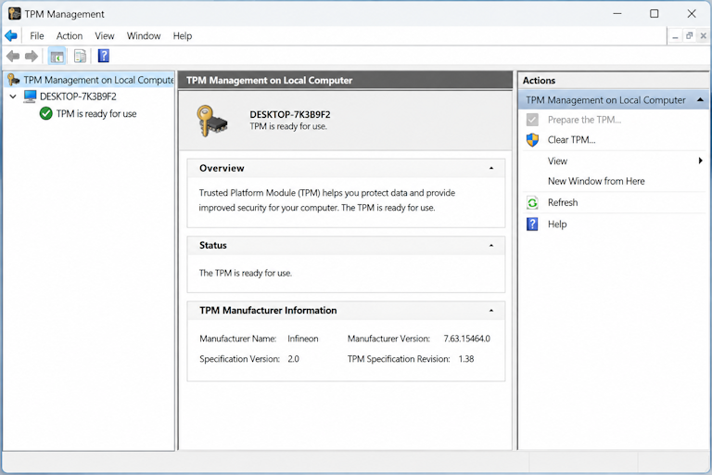Restore the inner MDI child window
This screenshot has height=475, width=712.
[690, 36]
